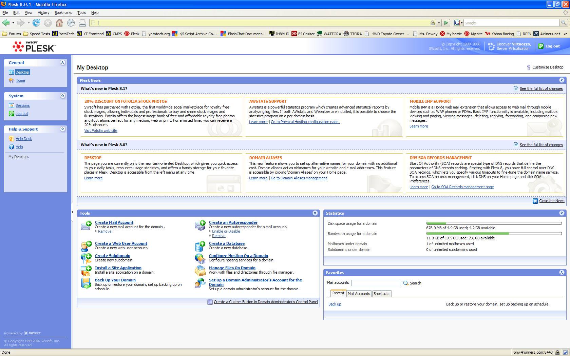Click the Desktop icon in General sidebar
Screen dimensions: 570x356
point(12,72)
